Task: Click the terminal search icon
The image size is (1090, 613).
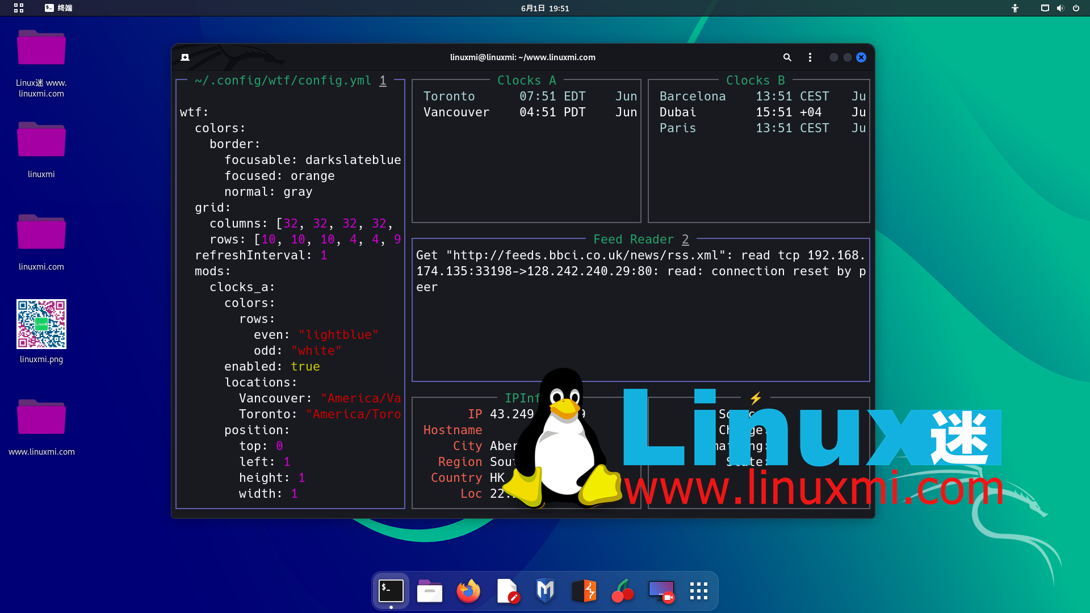Action: tap(787, 57)
